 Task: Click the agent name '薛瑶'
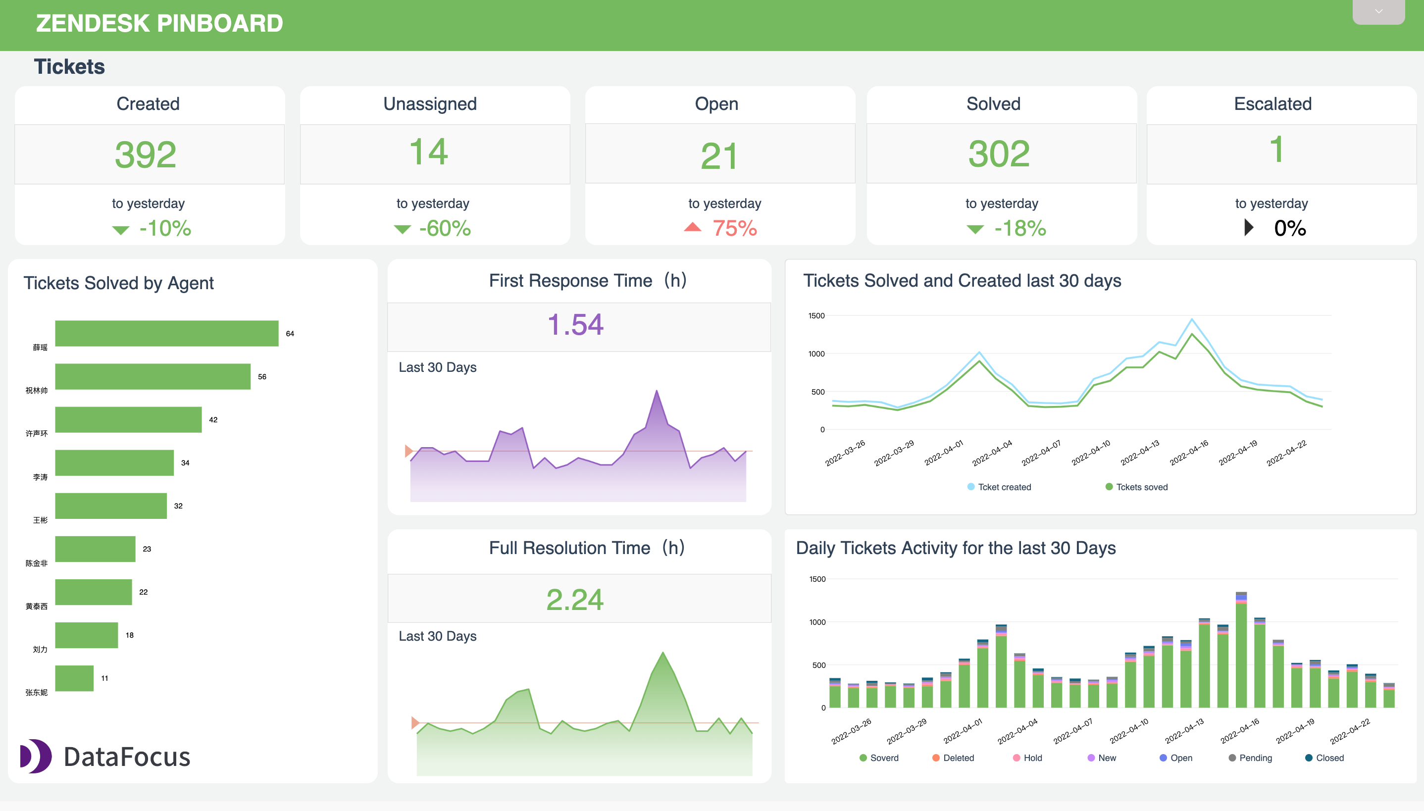point(40,347)
